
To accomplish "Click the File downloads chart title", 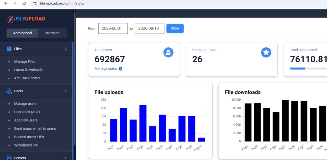I will [243, 92].
